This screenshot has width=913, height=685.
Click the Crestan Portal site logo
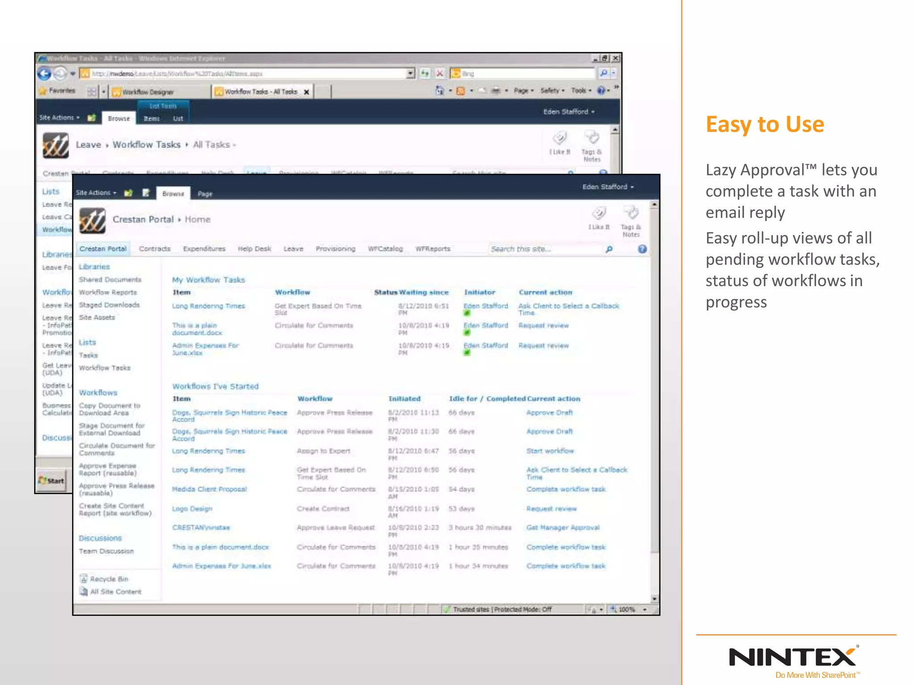(92, 220)
